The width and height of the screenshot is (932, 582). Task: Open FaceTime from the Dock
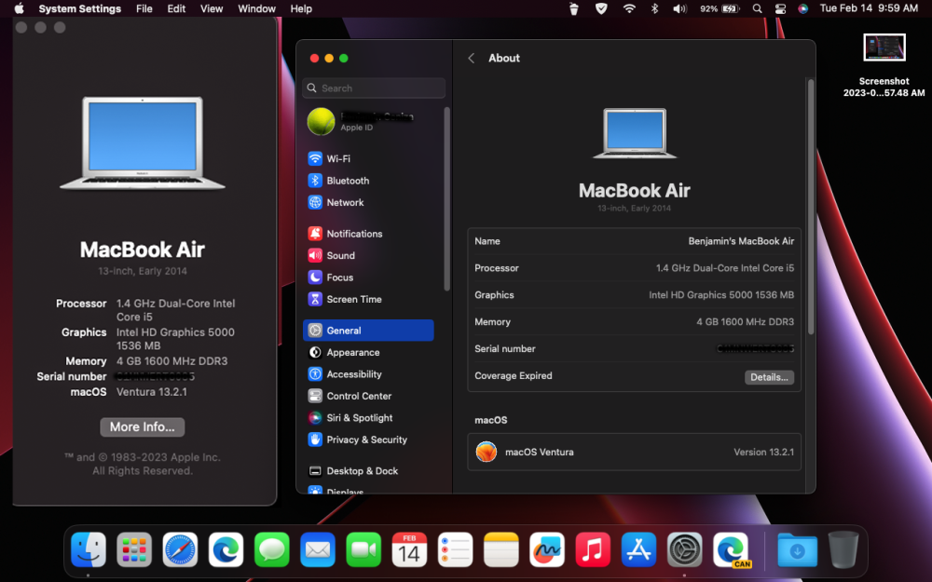point(363,550)
